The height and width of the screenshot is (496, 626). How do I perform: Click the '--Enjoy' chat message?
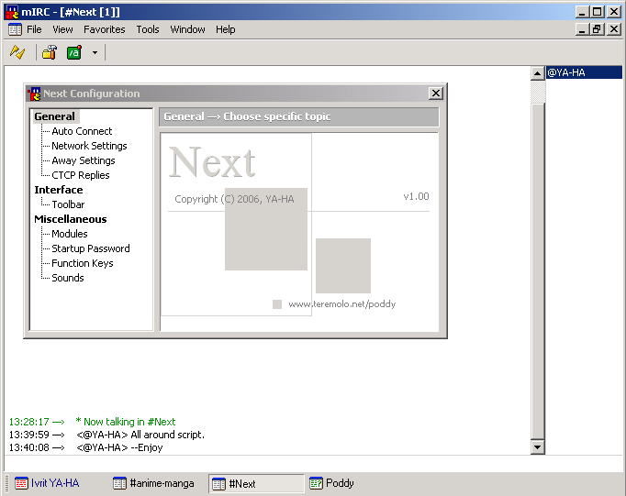147,447
